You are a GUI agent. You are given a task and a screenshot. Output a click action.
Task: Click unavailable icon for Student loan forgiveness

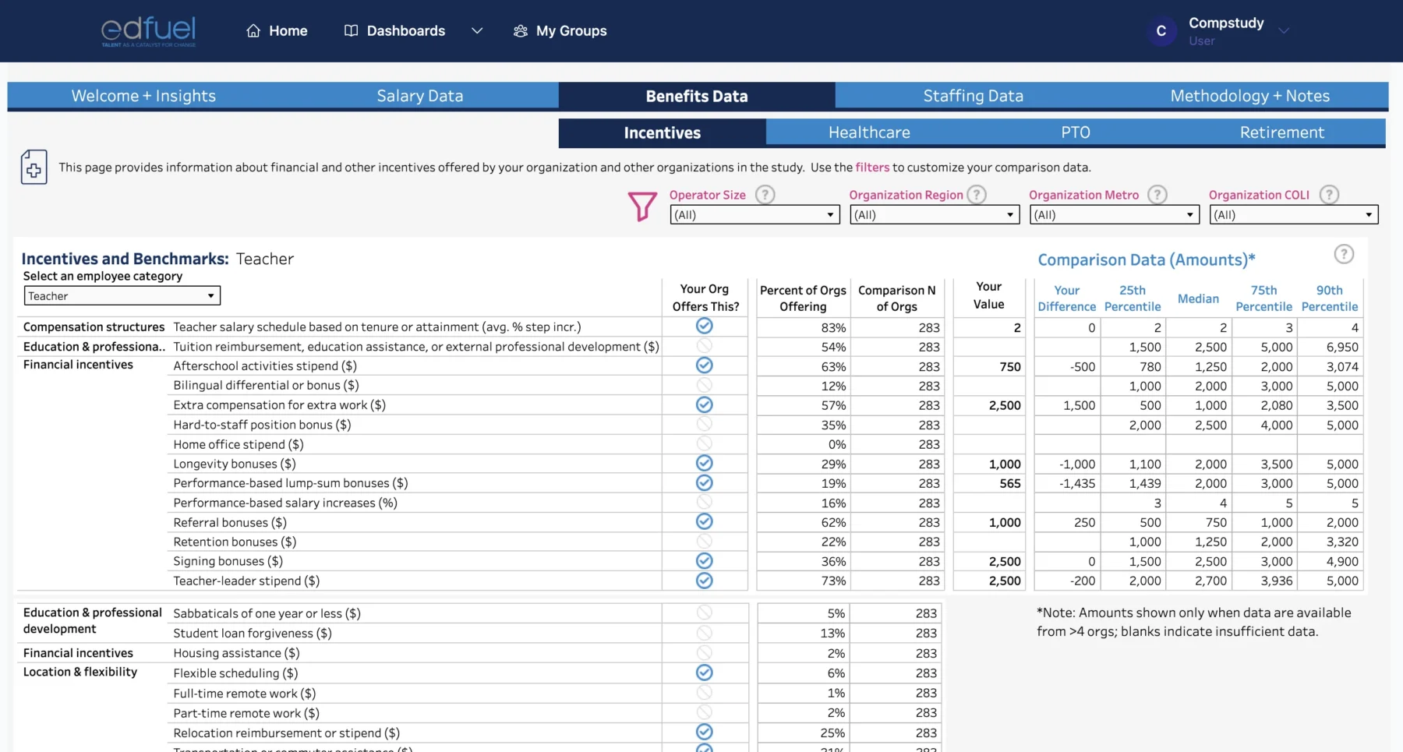tap(704, 633)
